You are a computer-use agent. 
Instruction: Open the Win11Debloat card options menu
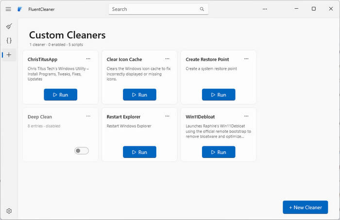pos(246,116)
